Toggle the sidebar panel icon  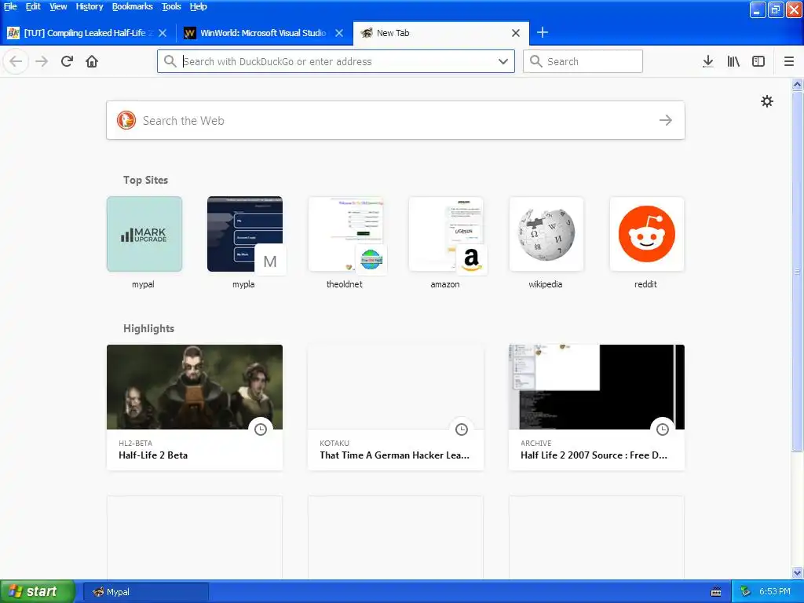pyautogui.click(x=758, y=61)
